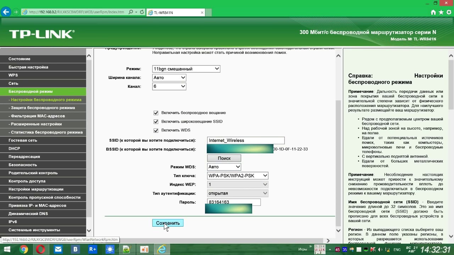Click the browser back arrow button
The width and height of the screenshot is (454, 255).
coord(6,12)
